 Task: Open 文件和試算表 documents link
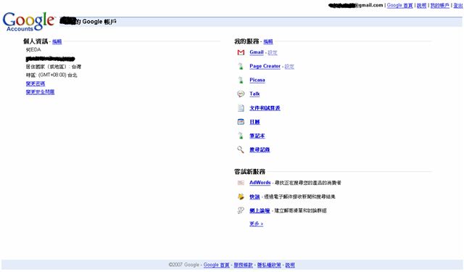pyautogui.click(x=265, y=108)
